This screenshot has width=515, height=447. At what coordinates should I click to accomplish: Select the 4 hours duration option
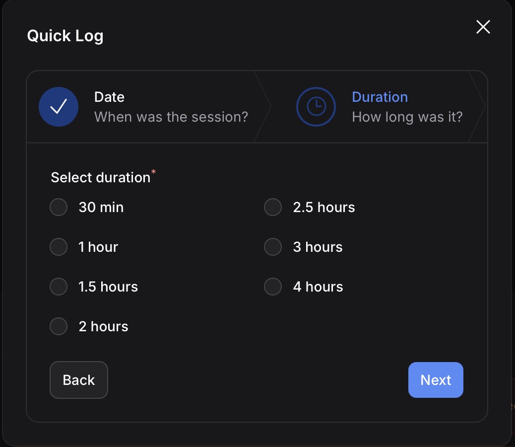(x=273, y=287)
